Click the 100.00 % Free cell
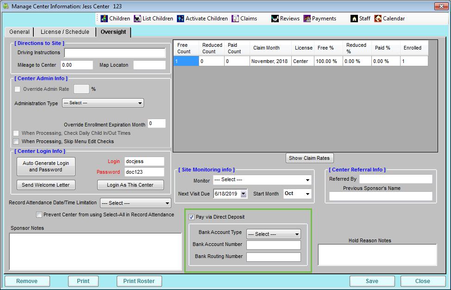 (328, 61)
